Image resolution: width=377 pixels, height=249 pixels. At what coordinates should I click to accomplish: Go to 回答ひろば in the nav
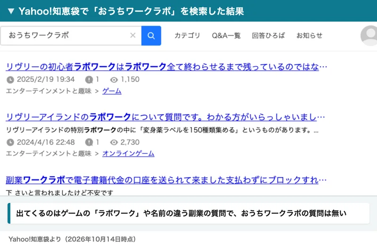click(x=268, y=35)
